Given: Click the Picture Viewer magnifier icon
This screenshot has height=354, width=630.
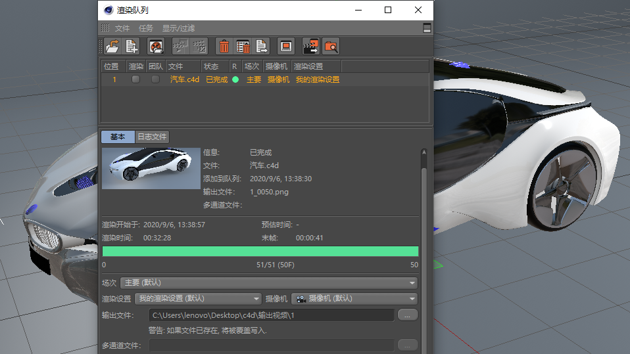Looking at the screenshot, I should pos(331,47).
